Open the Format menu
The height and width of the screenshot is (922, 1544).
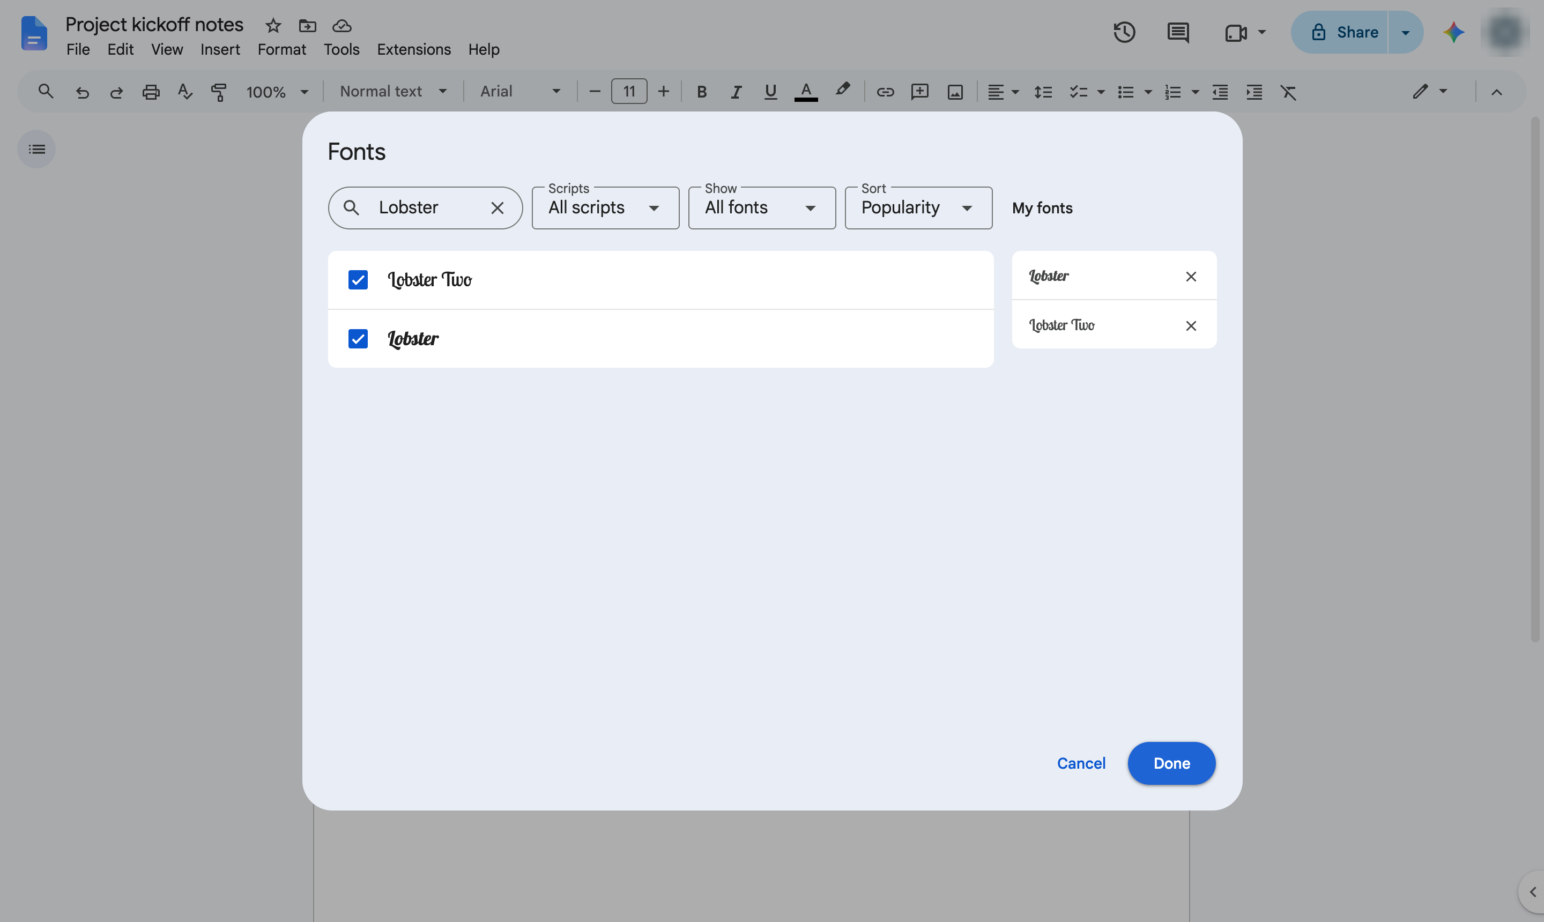click(x=281, y=49)
